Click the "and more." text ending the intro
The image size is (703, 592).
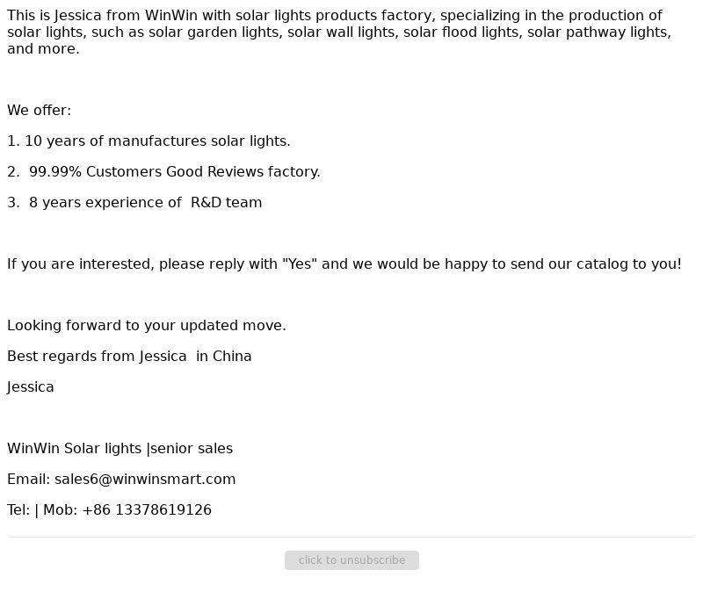coord(43,49)
